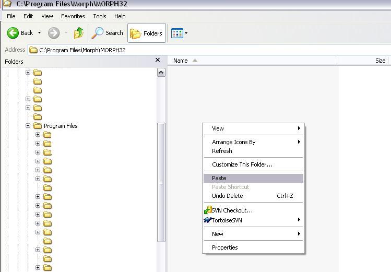Open the Tools menu
Viewport: 391px width, 272px height.
tap(99, 16)
